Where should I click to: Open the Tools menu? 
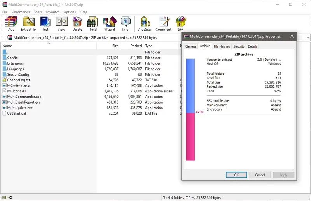[x=38, y=12]
